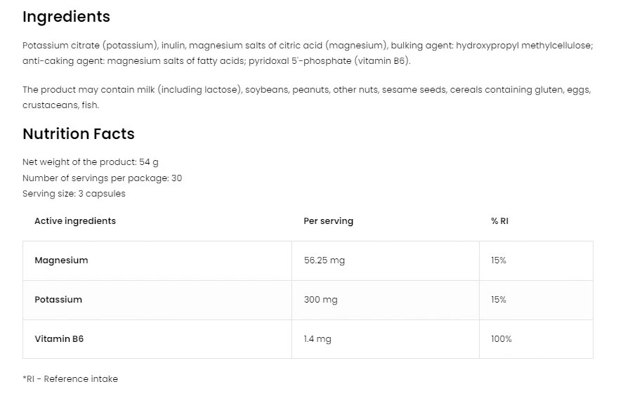Screen dimensions: 623x396
Task: Select the Potassium row label
Action: 58,300
